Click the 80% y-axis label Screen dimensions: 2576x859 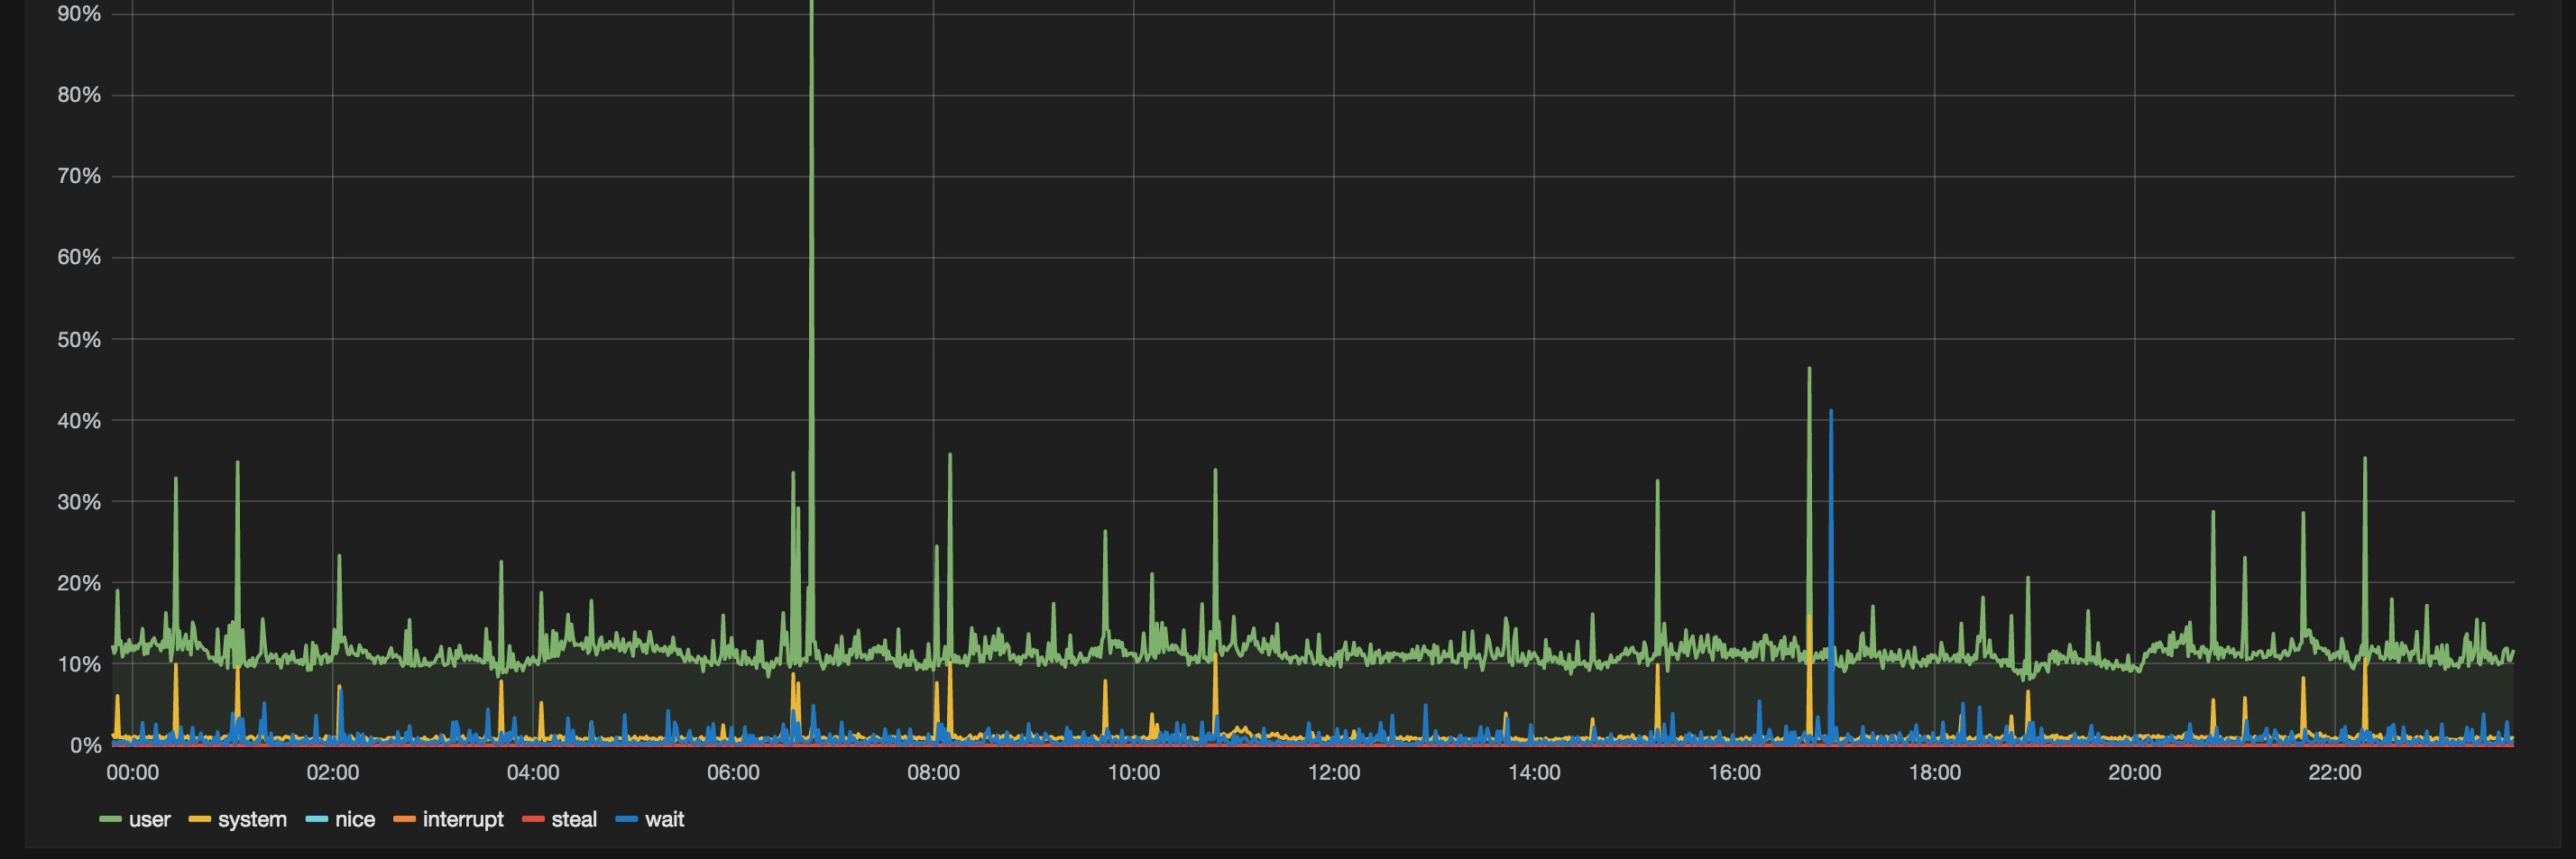tap(79, 95)
